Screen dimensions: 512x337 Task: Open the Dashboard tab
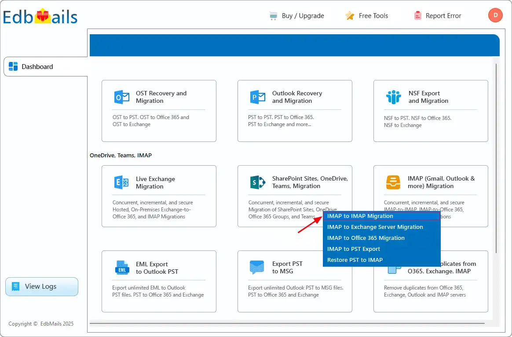46,66
